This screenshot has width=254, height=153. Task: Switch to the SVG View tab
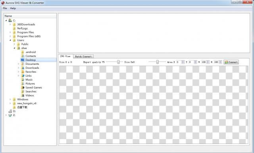coord(65,56)
